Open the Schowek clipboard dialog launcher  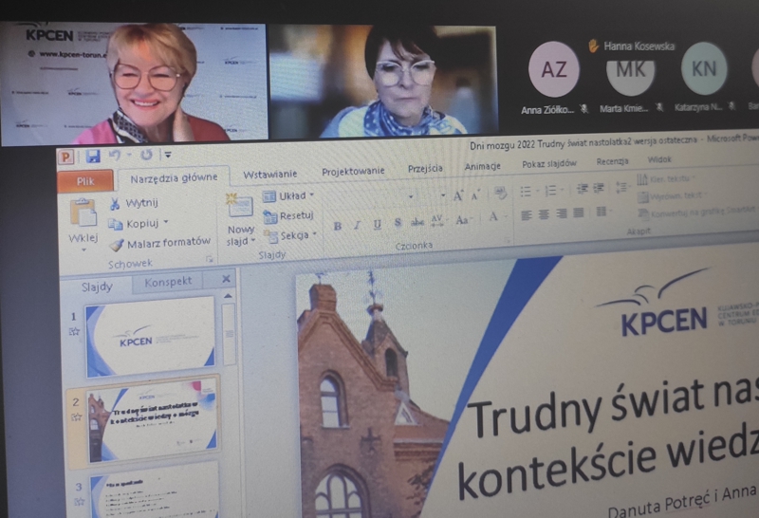click(209, 260)
